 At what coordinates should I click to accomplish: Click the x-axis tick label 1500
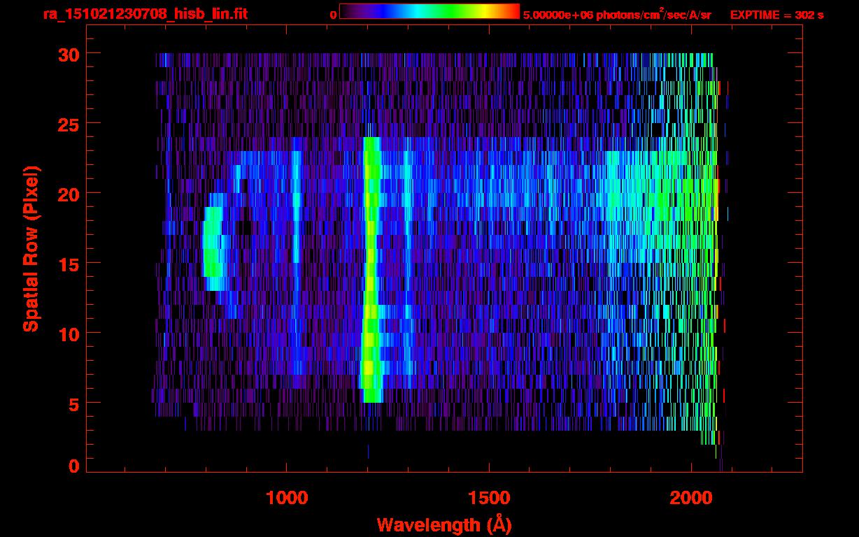488,497
